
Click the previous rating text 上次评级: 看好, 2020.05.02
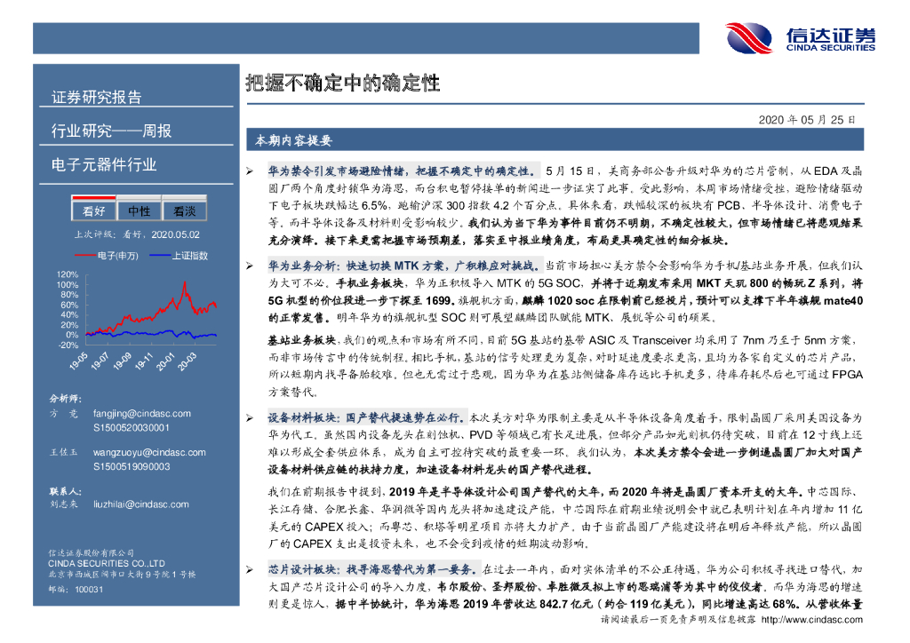[137, 234]
